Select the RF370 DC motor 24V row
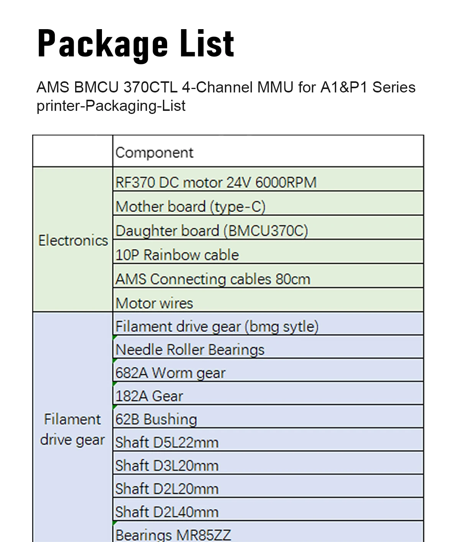The height and width of the screenshot is (542, 460). (x=268, y=179)
